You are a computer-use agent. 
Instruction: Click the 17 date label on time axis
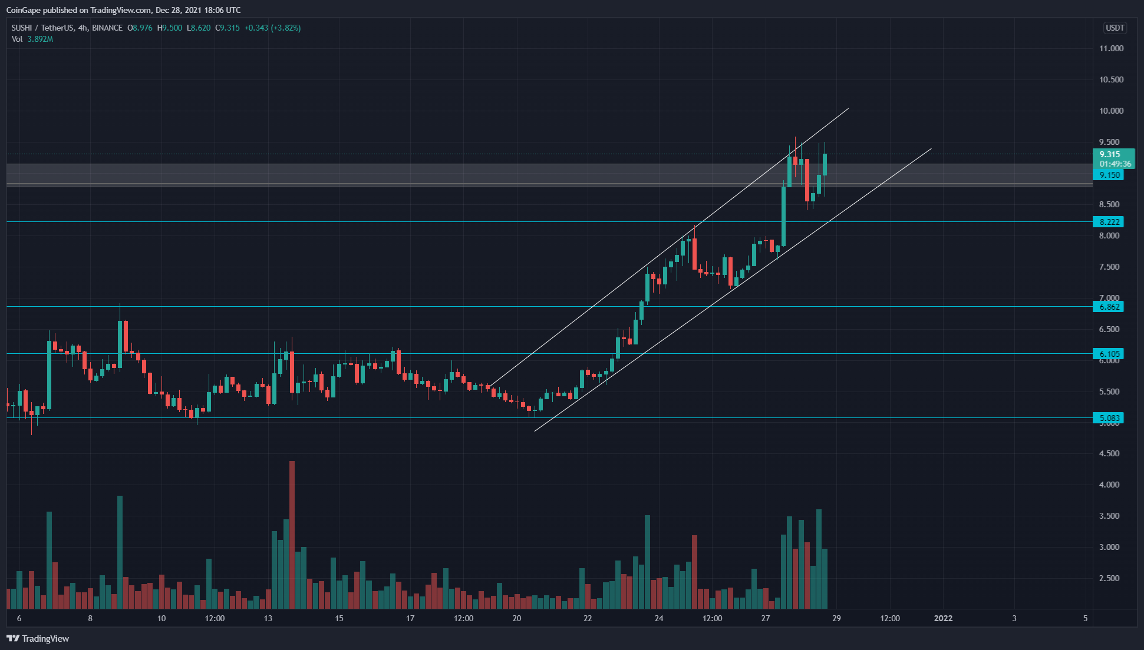[x=410, y=618]
